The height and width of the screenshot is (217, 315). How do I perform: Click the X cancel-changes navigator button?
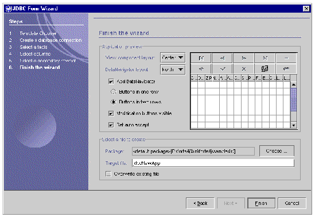[244, 69]
